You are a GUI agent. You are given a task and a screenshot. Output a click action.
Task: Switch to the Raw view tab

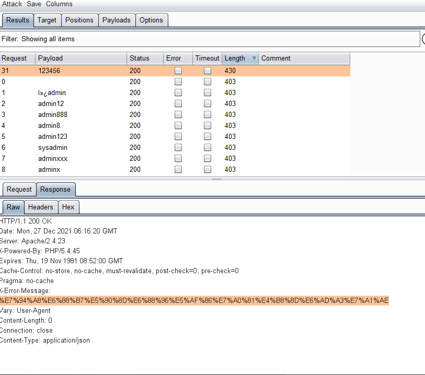13,207
